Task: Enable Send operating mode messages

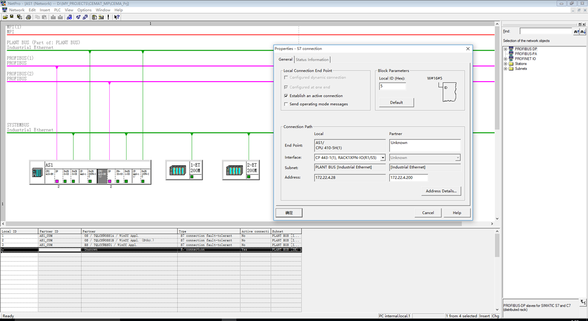Action: tap(286, 104)
